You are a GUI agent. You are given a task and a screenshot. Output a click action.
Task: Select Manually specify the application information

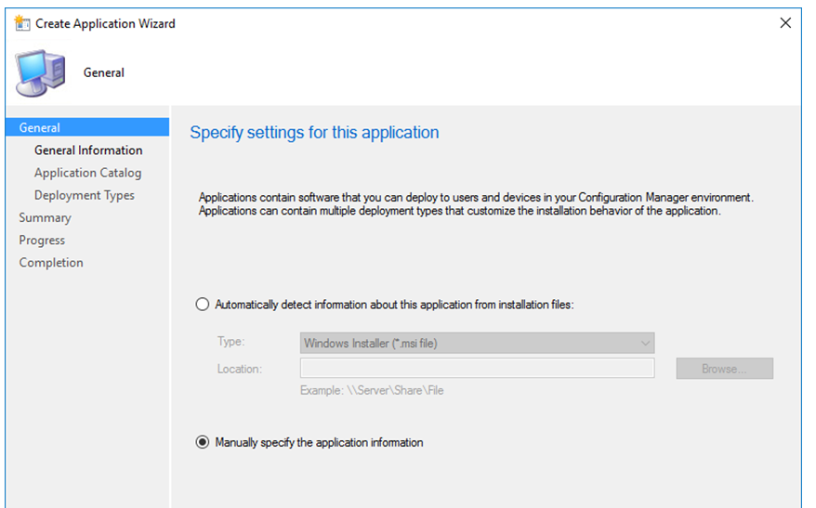pyautogui.click(x=203, y=442)
